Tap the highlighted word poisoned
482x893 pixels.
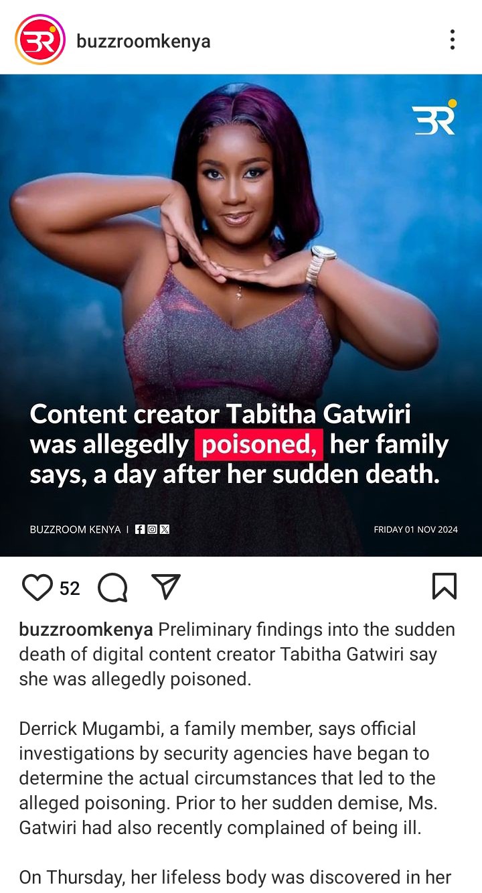pyautogui.click(x=259, y=445)
